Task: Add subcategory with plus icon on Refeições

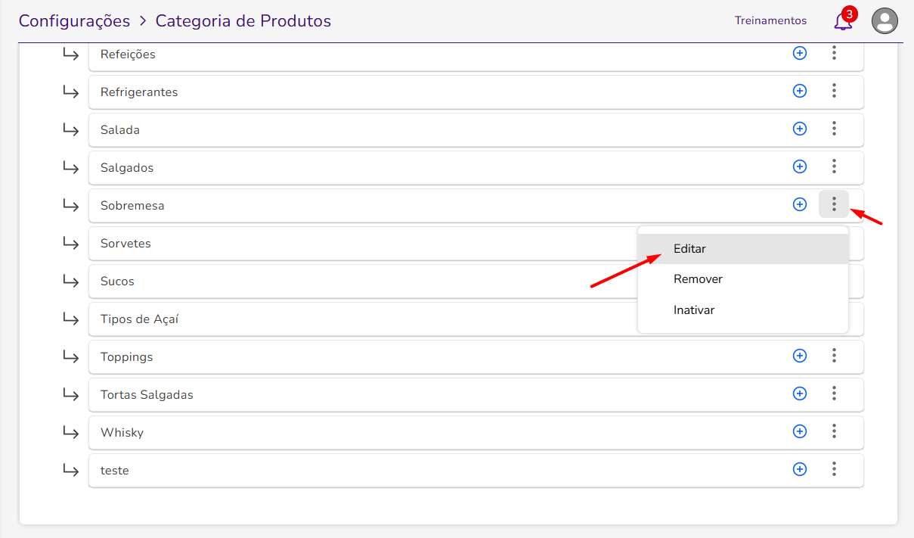Action: point(800,53)
